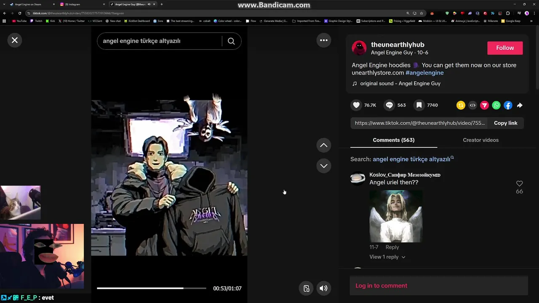
Task: Go back in browser history
Action: coord(5,13)
